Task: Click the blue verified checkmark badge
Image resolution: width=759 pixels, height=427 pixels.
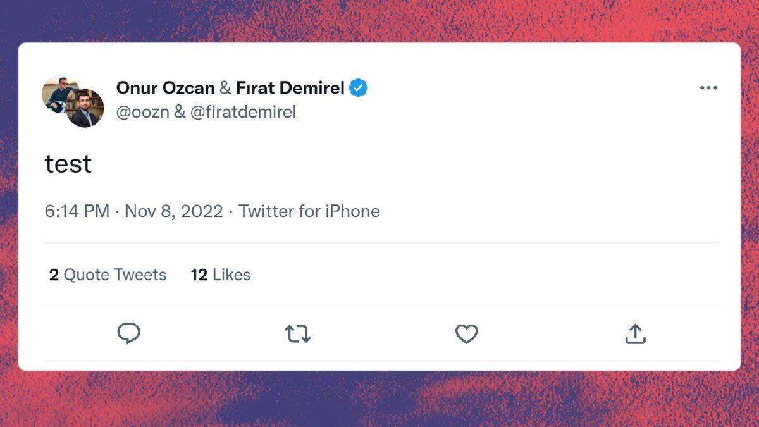Action: (x=357, y=87)
